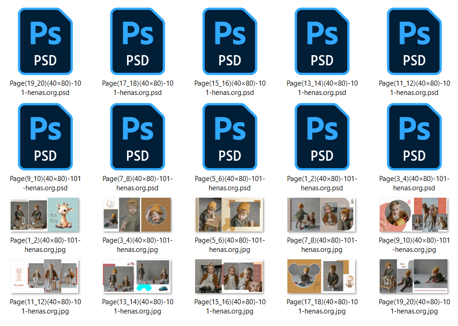
Task: Select the Page(7_8) PSD file icon
Action: point(138,137)
